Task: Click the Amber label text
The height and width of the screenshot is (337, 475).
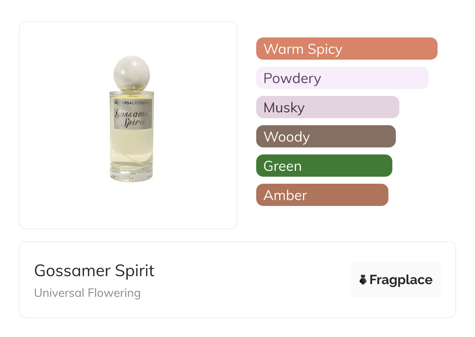Action: (285, 195)
